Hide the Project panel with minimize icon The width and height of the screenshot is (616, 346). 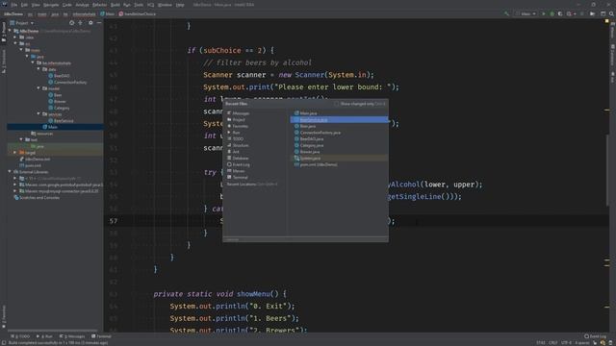[x=99, y=23]
